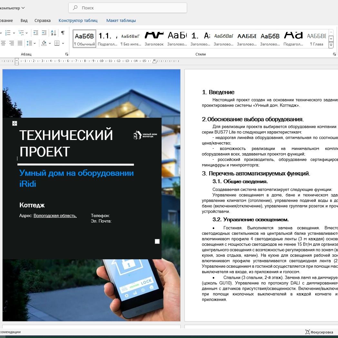Click the Телефон: label
The image size is (338, 338).
pyautogui.click(x=100, y=215)
